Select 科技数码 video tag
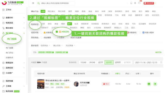 point(95,24)
